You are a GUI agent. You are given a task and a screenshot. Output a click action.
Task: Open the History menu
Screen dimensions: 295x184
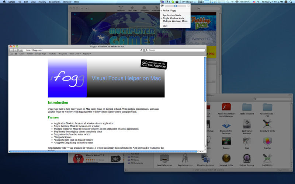(42, 2)
